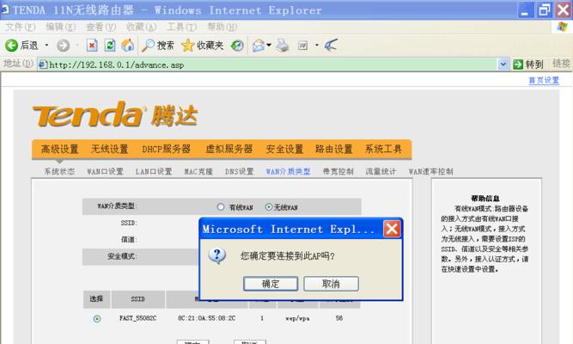The image size is (573, 344).
Task: Select the 无线WAN radio button
Action: [x=269, y=206]
